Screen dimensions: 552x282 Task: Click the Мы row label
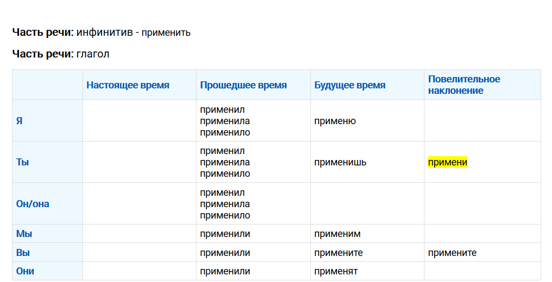24,234
